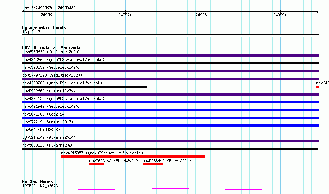The width and height of the screenshot is (329, 194).
Task: Select the purple bar under dgv521n209
Action: tap(170, 141)
